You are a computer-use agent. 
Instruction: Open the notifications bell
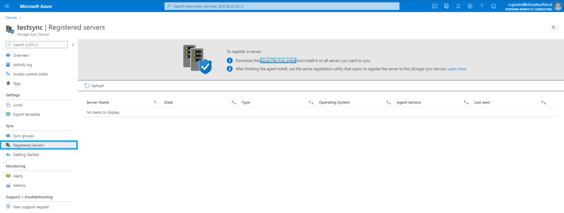[x=458, y=6]
